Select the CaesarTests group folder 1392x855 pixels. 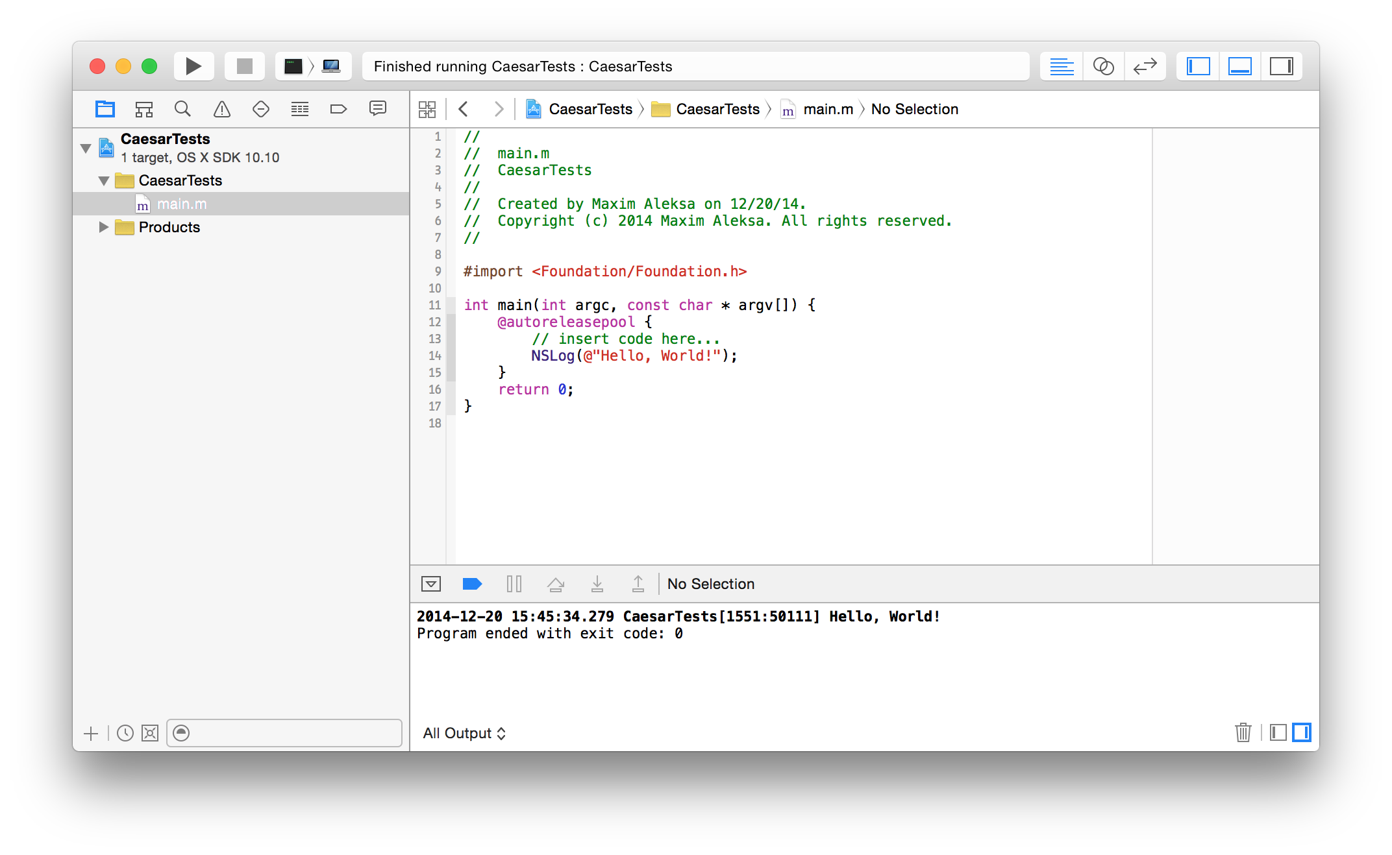[x=241, y=180]
